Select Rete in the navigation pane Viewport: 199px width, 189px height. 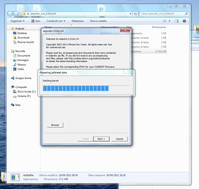(18, 105)
